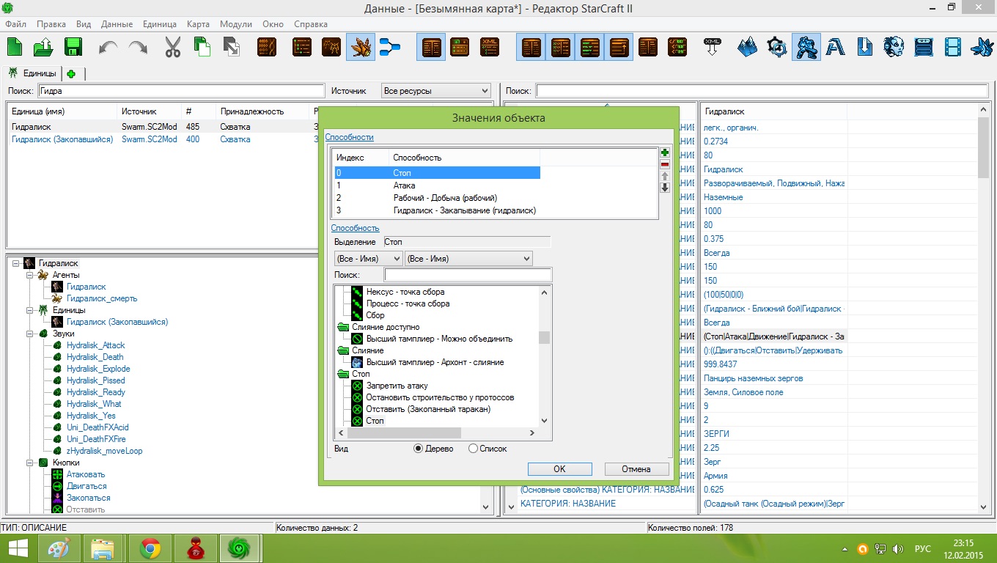The width and height of the screenshot is (997, 563).
Task: Open the AI editor robot head icon
Action: [x=894, y=48]
